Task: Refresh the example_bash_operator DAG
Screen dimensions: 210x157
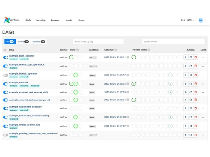Action: coord(191,57)
